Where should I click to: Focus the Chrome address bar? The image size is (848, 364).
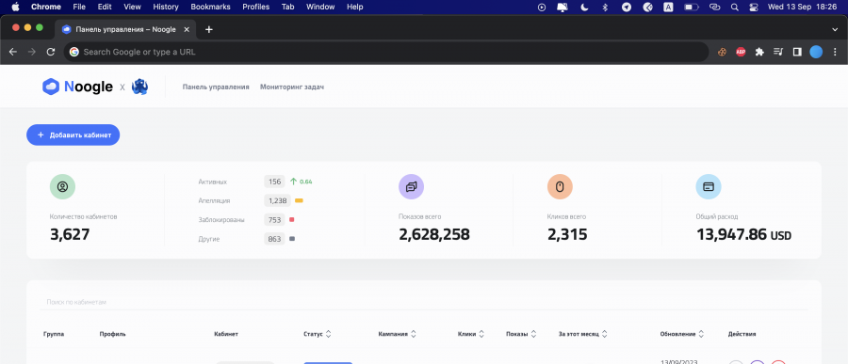tap(386, 52)
